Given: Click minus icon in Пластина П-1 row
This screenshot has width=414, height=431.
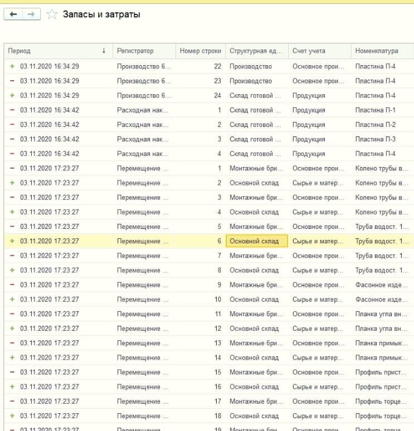Looking at the screenshot, I should pyautogui.click(x=12, y=110).
